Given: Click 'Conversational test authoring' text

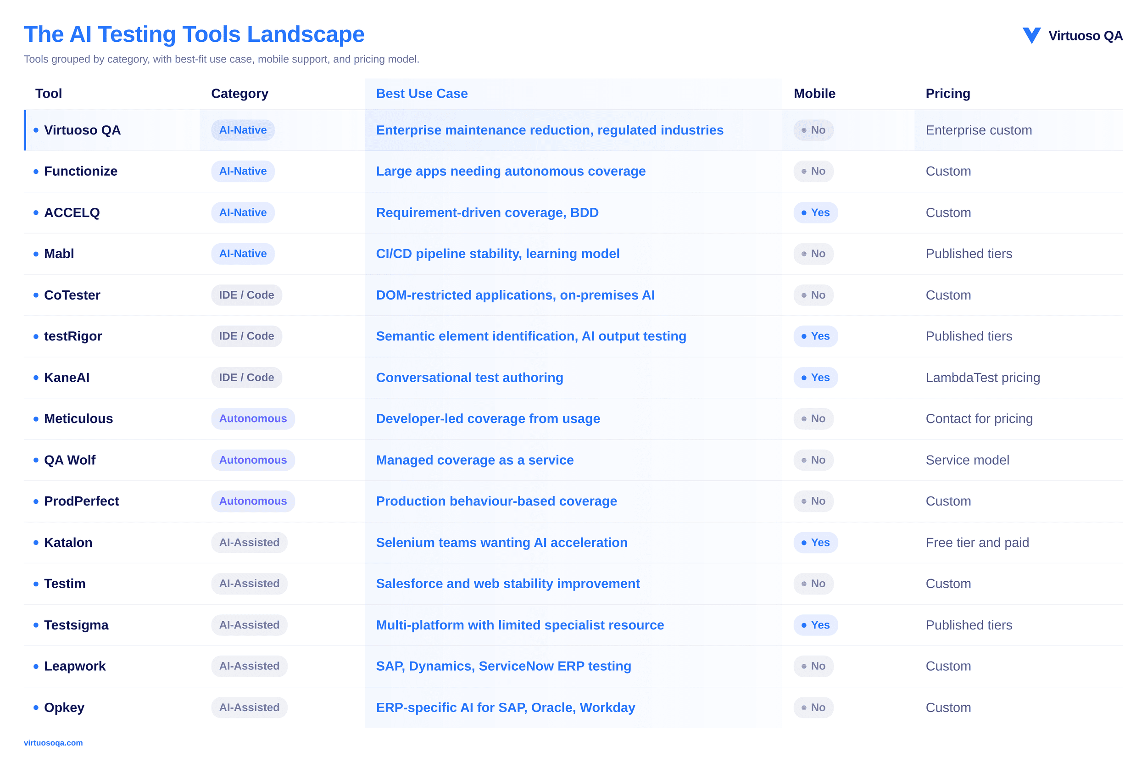Looking at the screenshot, I should (x=470, y=378).
